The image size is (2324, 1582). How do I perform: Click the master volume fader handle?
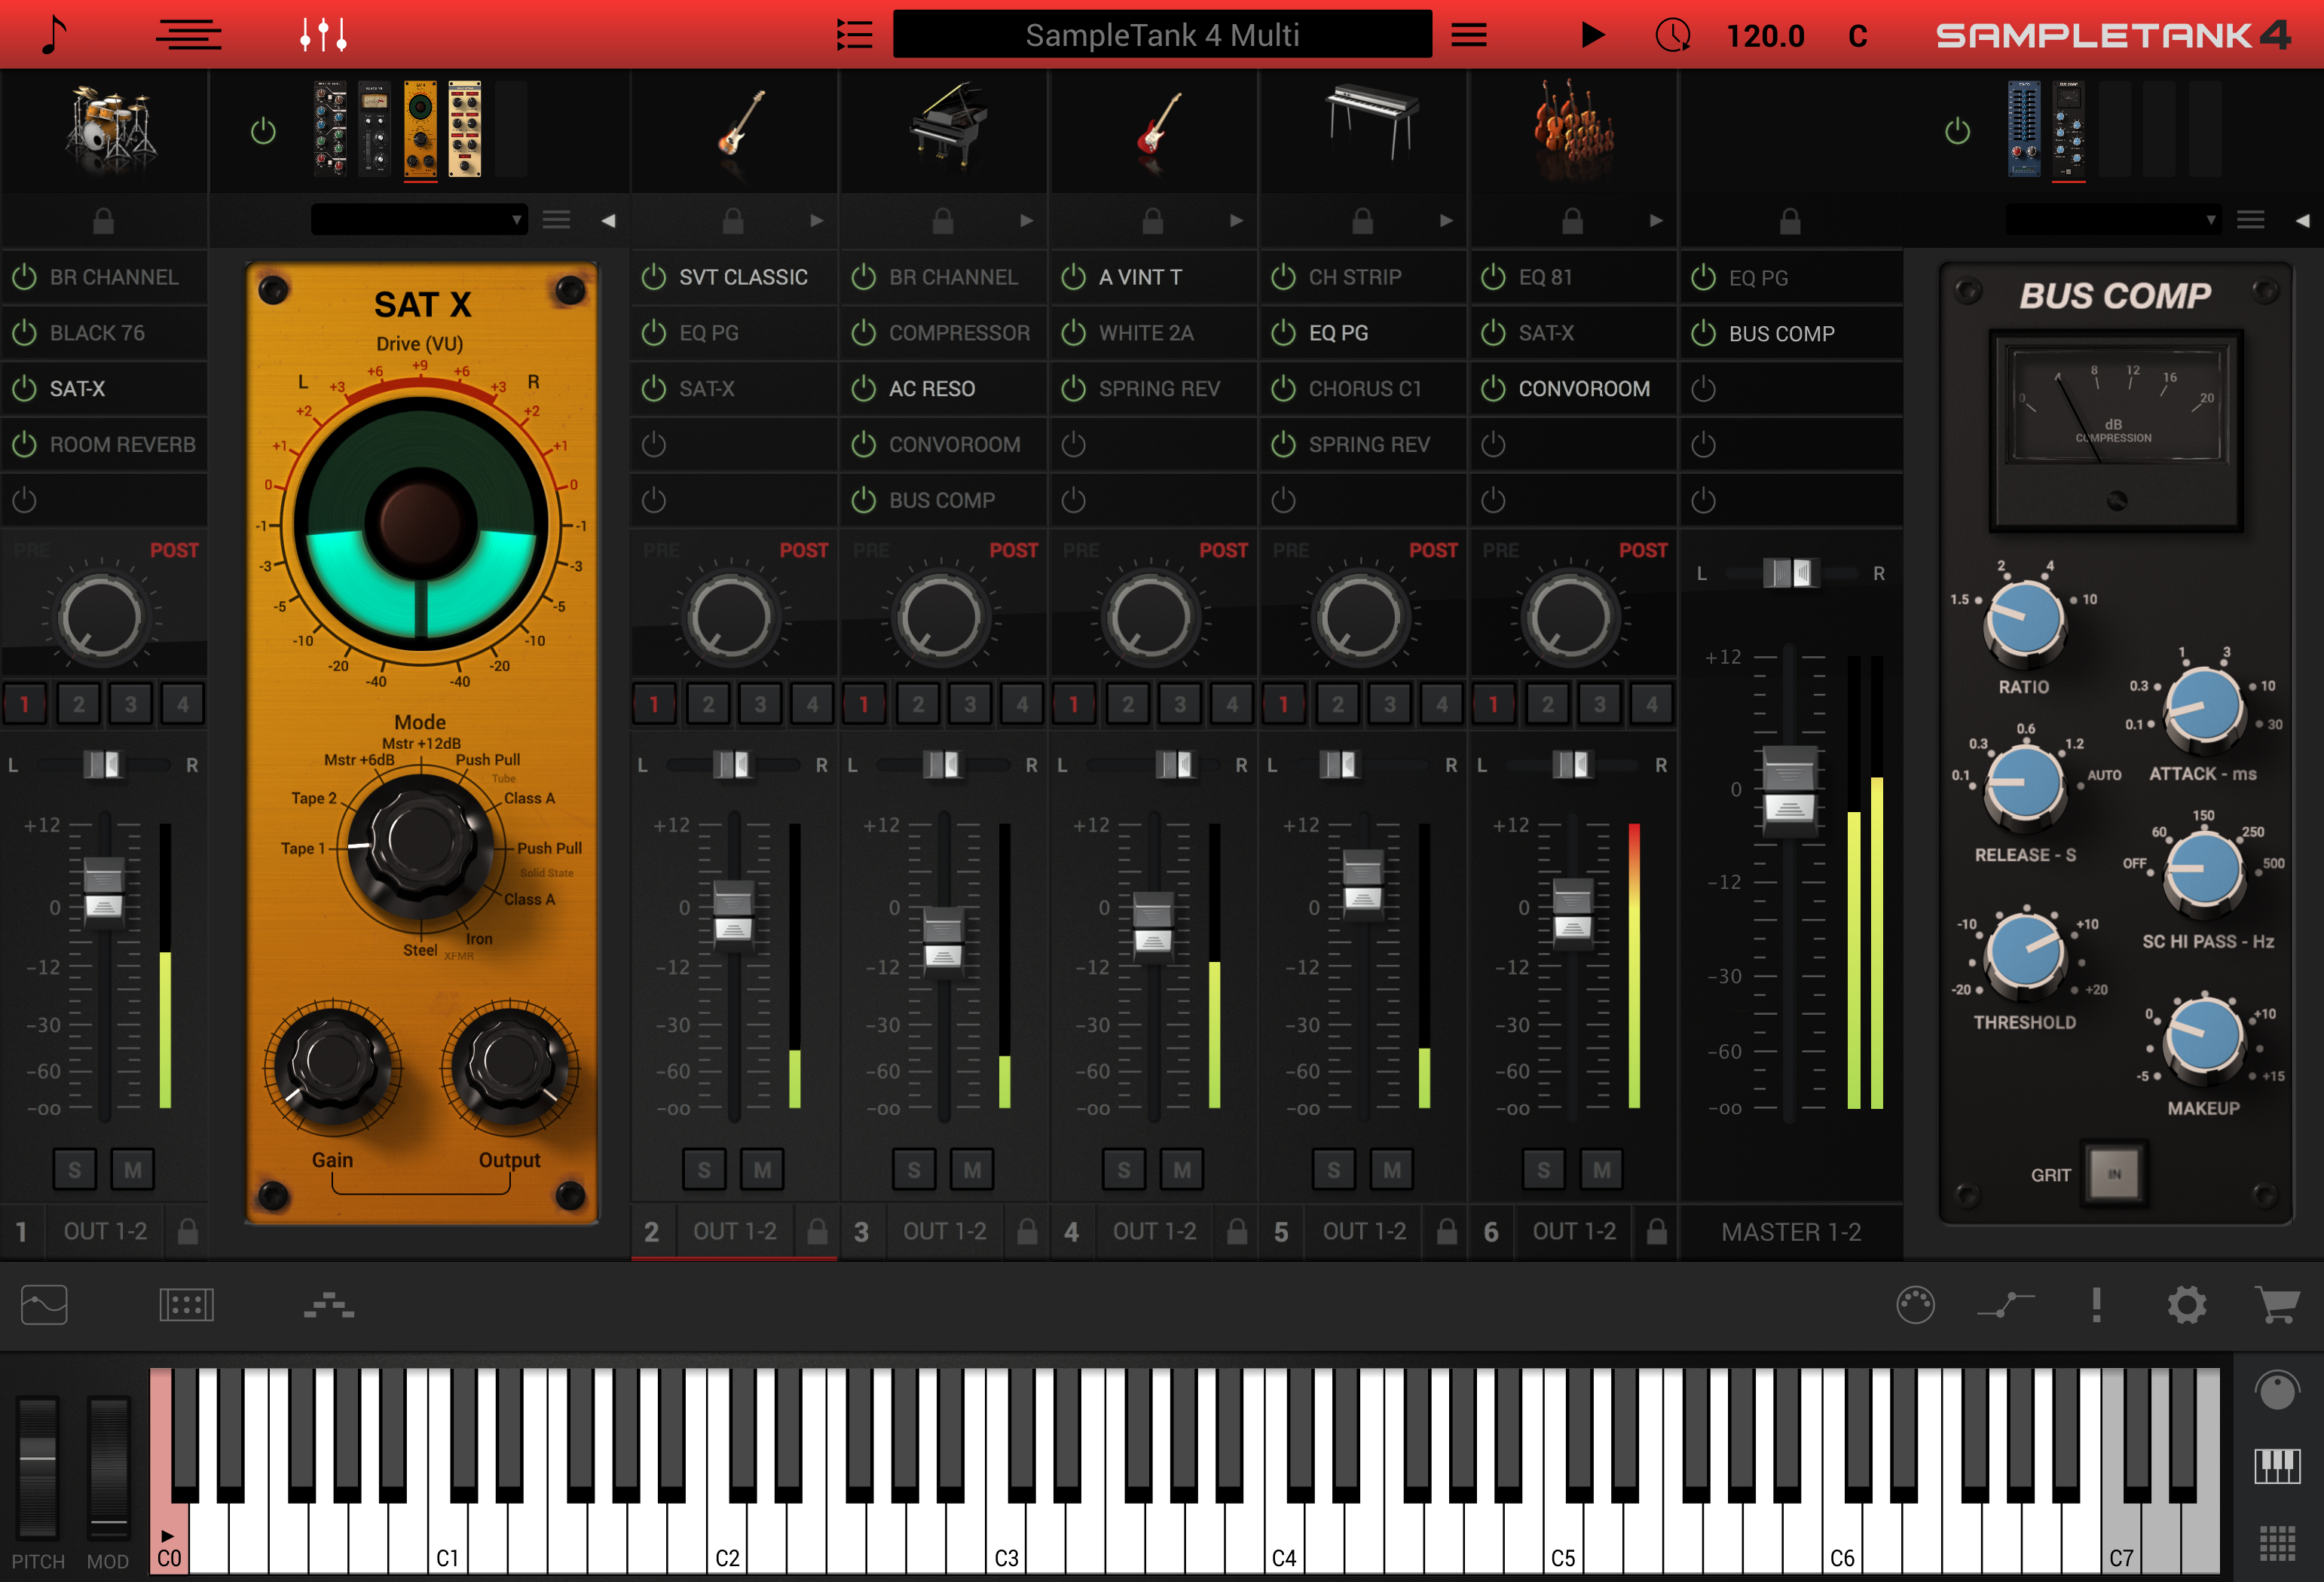(x=1789, y=790)
